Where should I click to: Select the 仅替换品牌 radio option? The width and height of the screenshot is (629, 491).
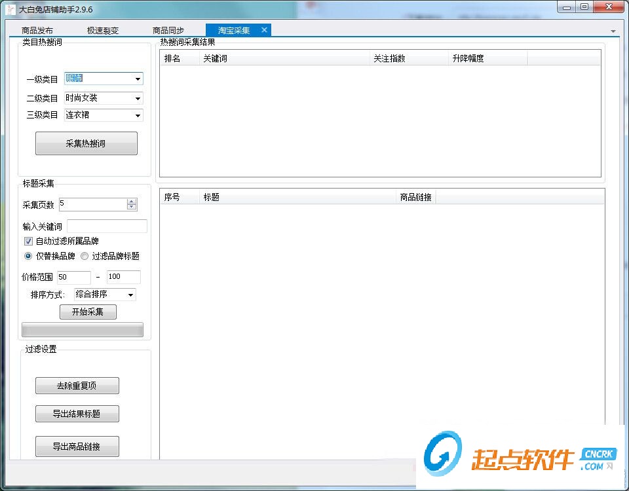coord(28,256)
